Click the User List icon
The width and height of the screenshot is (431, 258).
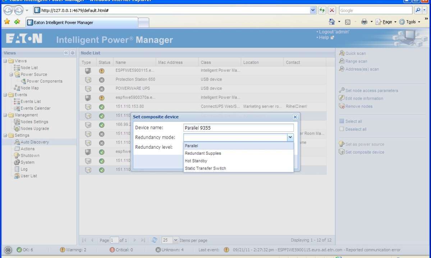(x=17, y=176)
